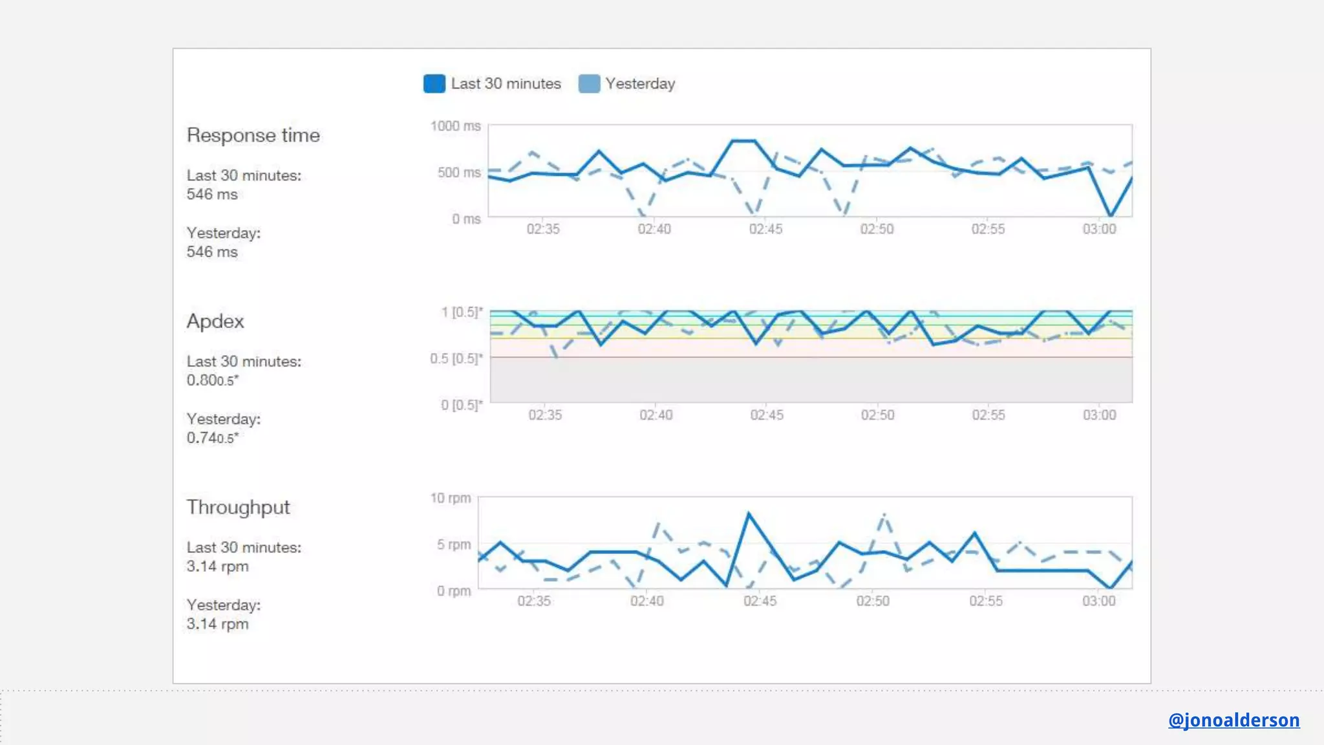Click the Response time heading
The width and height of the screenshot is (1324, 745).
click(x=253, y=135)
